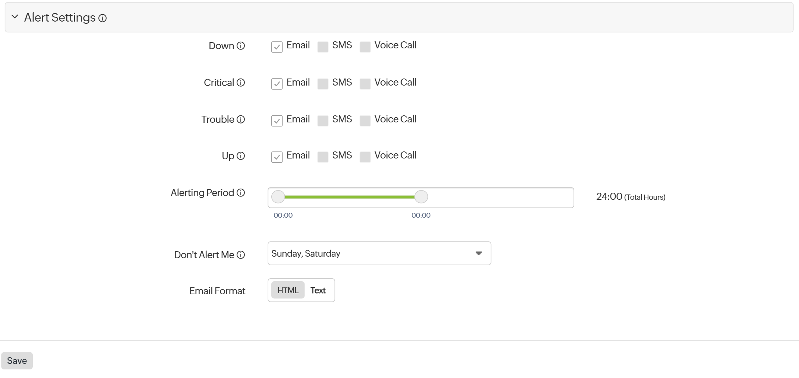
Task: Click the info icon next to Critical
Action: (x=241, y=83)
